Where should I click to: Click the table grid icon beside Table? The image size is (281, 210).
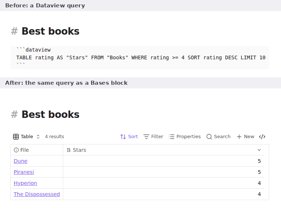tap(16, 137)
